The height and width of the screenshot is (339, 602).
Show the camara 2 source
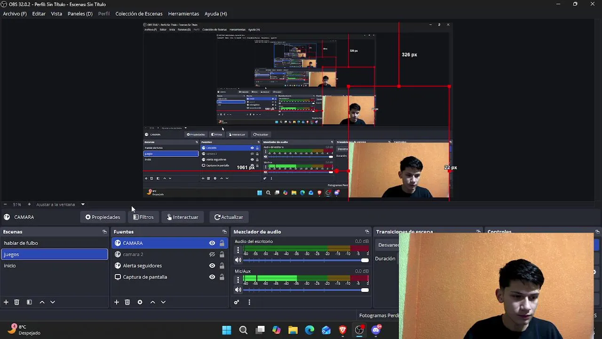click(212, 254)
